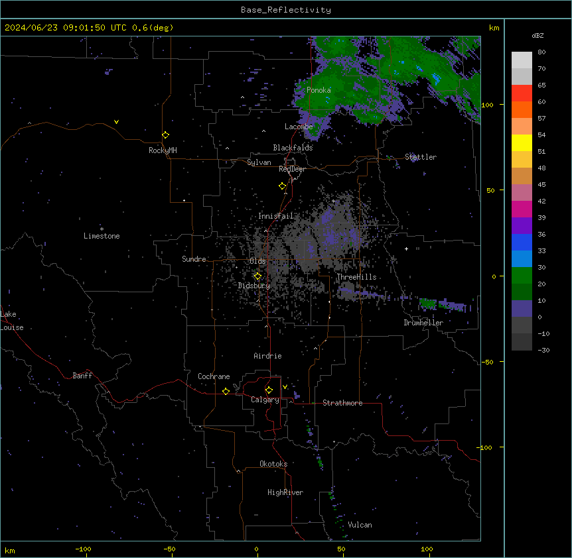Click the white plus marker north of Drumheller
Image resolution: width=572 pixels, height=558 pixels.
tap(406, 249)
